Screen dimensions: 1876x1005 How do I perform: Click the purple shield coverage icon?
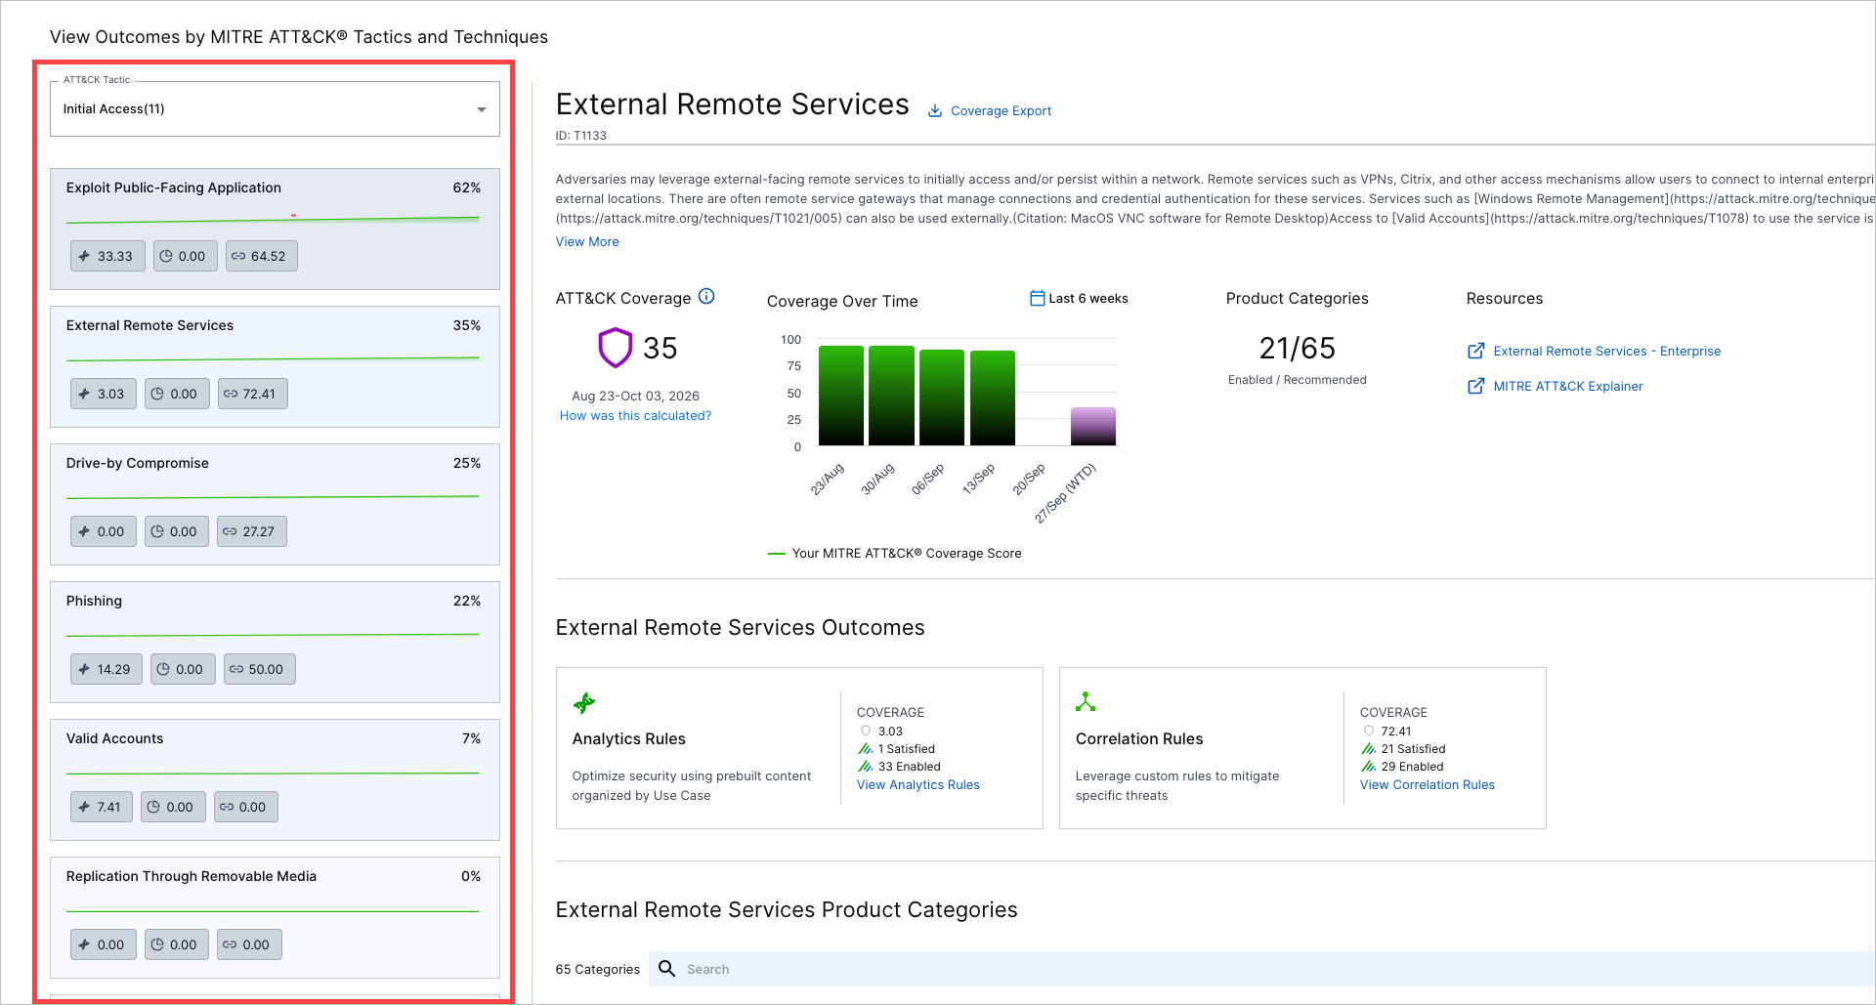[x=616, y=348]
